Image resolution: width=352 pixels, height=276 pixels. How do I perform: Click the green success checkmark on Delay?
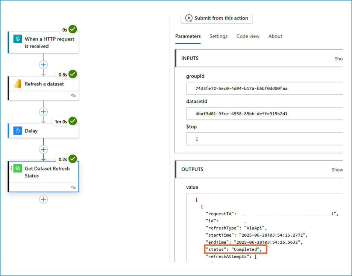click(x=73, y=121)
